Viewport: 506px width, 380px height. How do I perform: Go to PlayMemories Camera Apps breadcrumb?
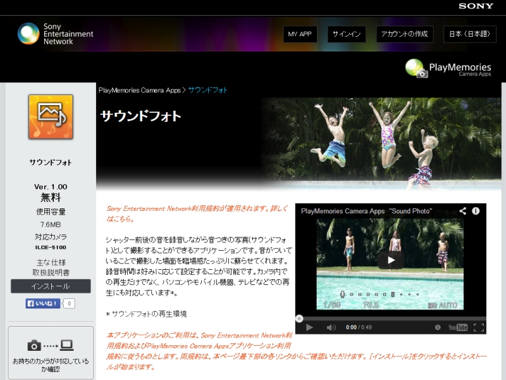tap(139, 90)
